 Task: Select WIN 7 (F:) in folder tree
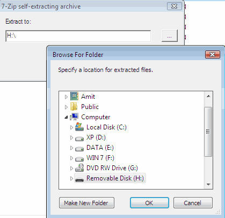(x=100, y=158)
